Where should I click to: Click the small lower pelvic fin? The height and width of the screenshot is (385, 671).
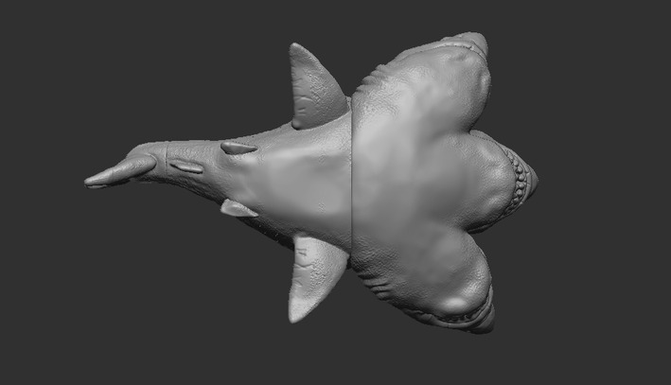(x=238, y=208)
